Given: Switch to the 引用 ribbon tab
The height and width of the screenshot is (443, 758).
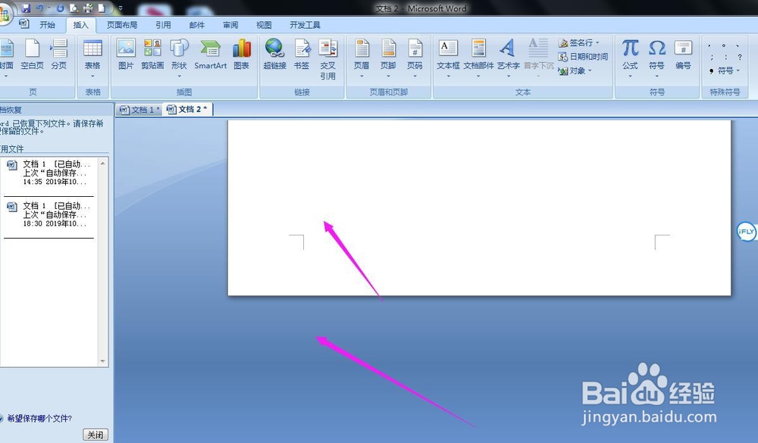Looking at the screenshot, I should [x=163, y=25].
